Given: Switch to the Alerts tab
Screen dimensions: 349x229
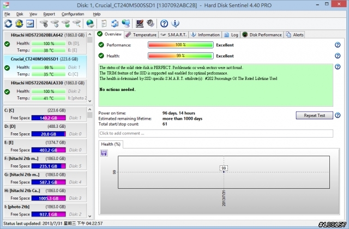Looking at the screenshot, I should [294, 35].
